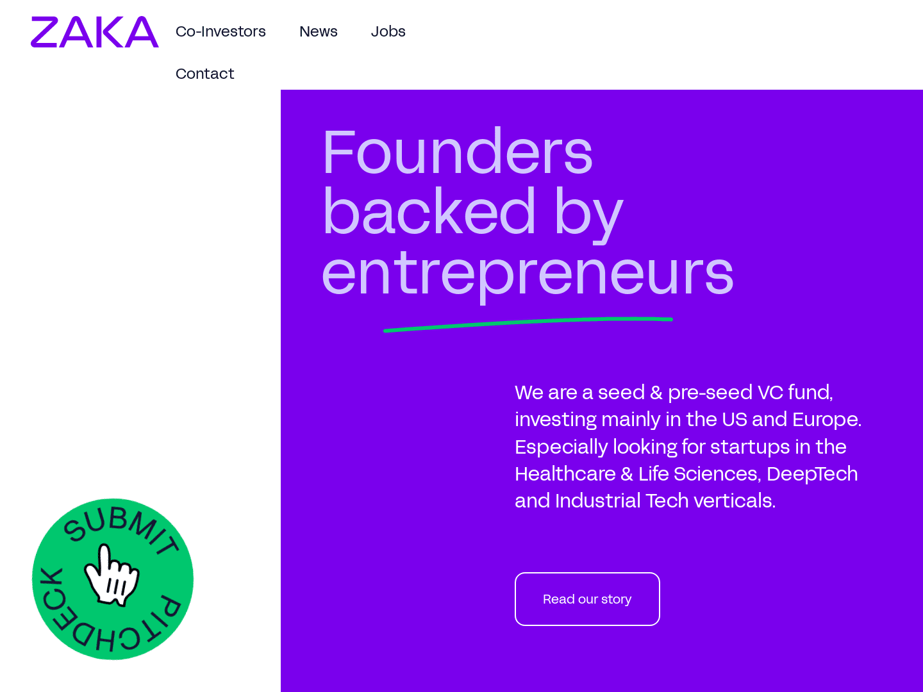Click the rounded border of Read our story

[x=587, y=573]
